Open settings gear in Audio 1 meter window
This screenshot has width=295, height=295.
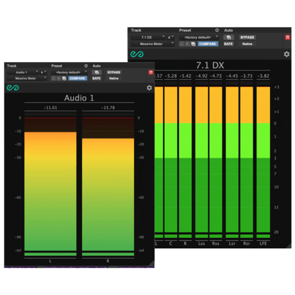tap(149, 88)
